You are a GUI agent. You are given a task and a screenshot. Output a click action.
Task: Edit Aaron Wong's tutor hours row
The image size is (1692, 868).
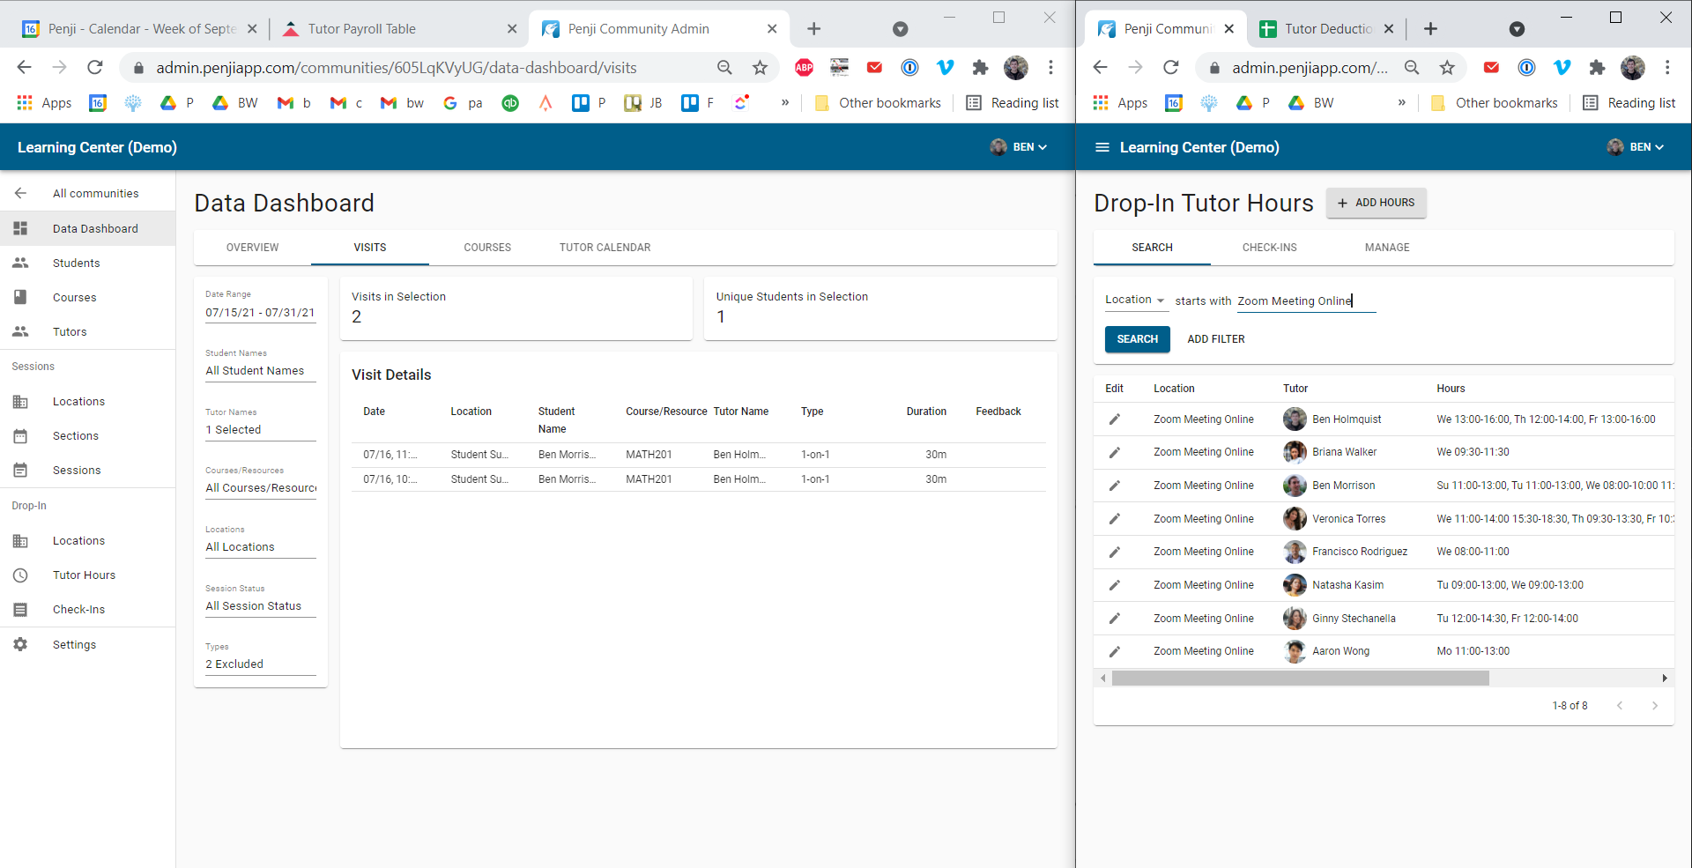(x=1114, y=651)
